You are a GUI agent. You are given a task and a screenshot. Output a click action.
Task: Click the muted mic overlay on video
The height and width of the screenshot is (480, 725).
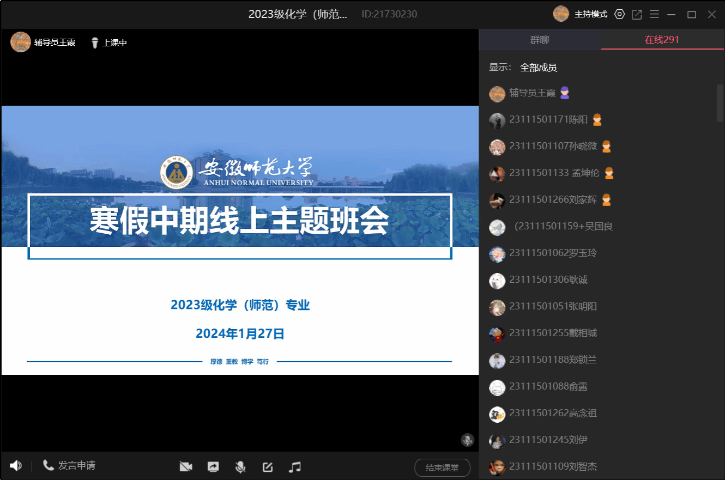coord(467,440)
